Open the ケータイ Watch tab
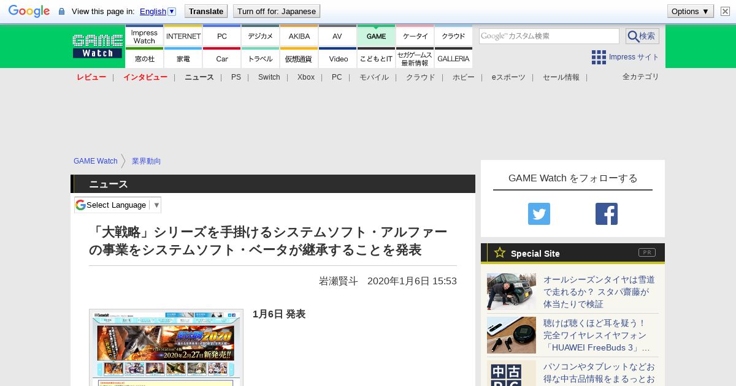Image resolution: width=736 pixels, height=386 pixels. pyautogui.click(x=415, y=36)
